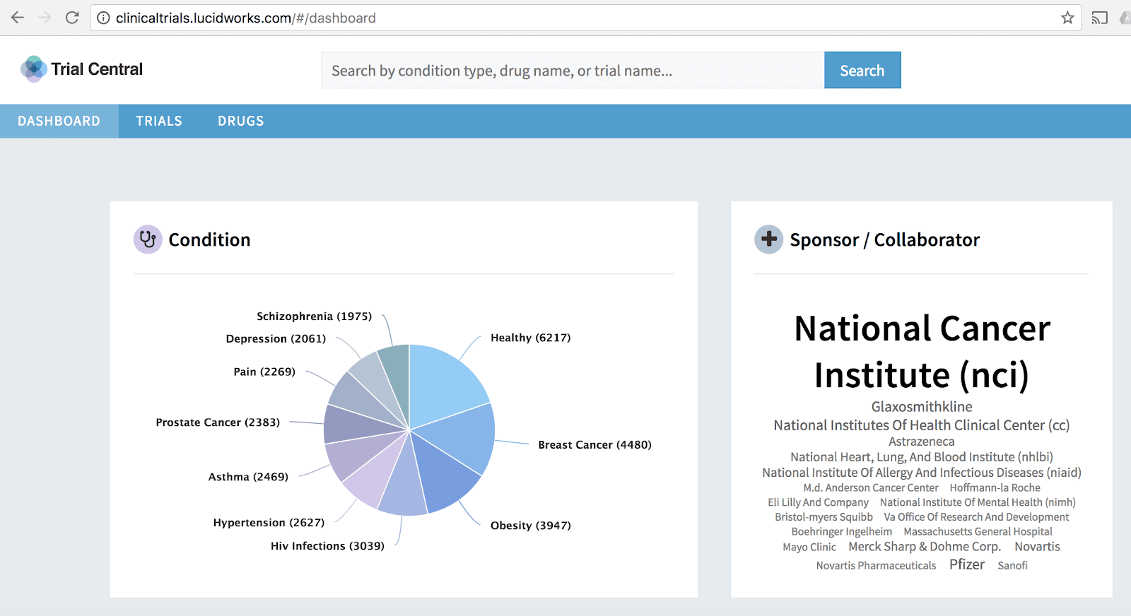Image resolution: width=1131 pixels, height=616 pixels.
Task: Choose Bristol-myers Squibb sponsor
Action: pyautogui.click(x=824, y=517)
